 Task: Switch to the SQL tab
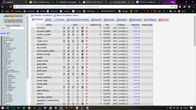[x=49, y=20]
